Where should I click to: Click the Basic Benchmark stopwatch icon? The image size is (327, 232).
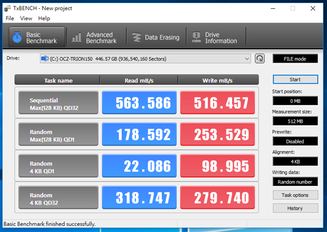coord(17,37)
